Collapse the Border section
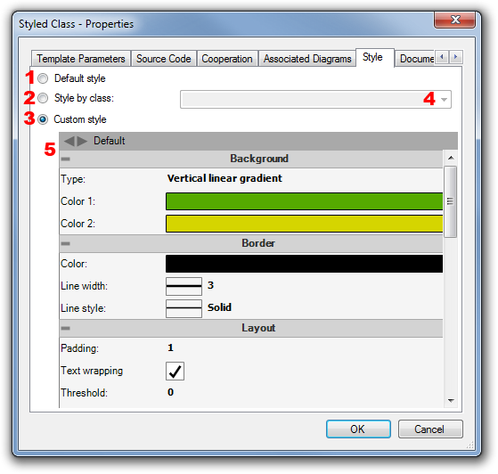498x474 pixels. [x=65, y=243]
